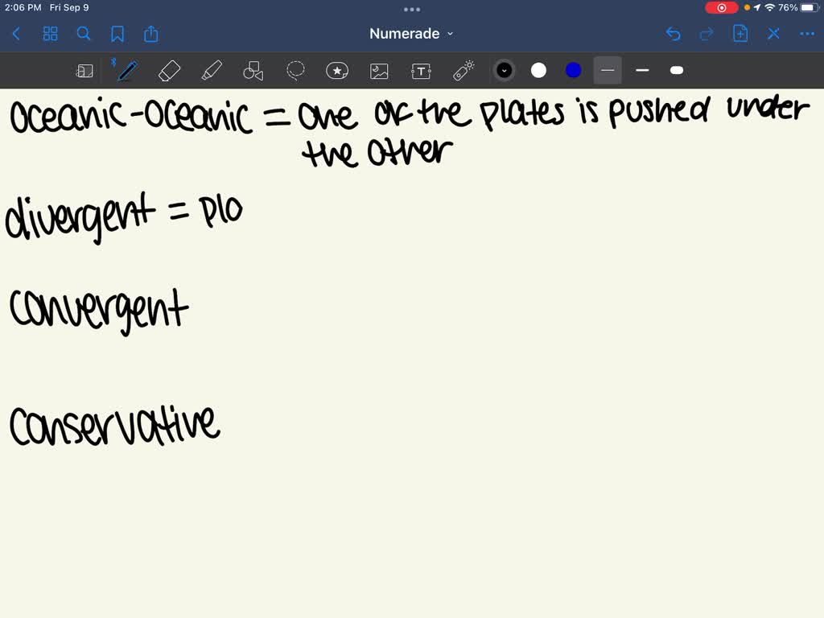Select the Pen tool
This screenshot has height=618, width=824.
[126, 71]
